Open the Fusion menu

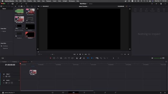[x=55, y=1]
